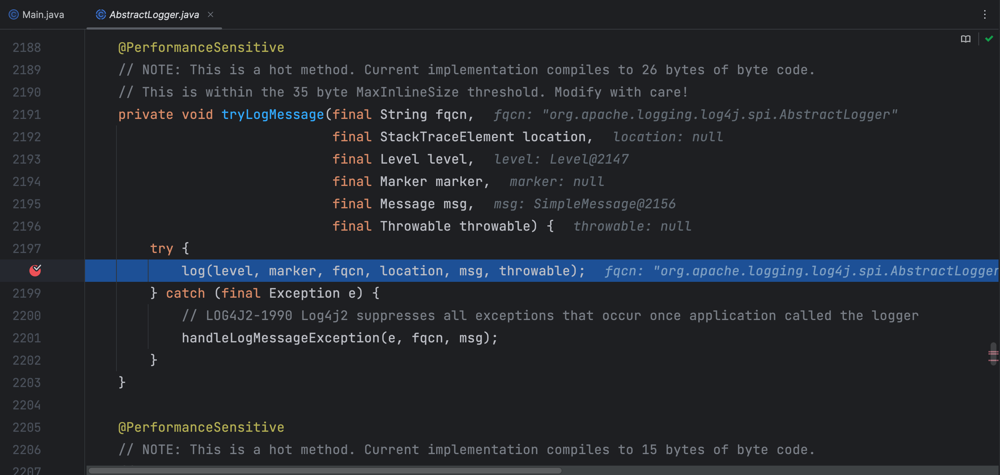Screen dimensions: 1000x475
Task: Click the LOG4J2-1990 comment line
Action: click(550, 315)
